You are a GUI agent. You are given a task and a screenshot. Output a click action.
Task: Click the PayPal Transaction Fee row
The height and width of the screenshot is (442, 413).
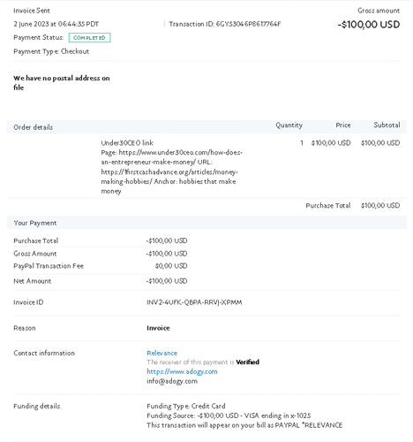coord(101,266)
